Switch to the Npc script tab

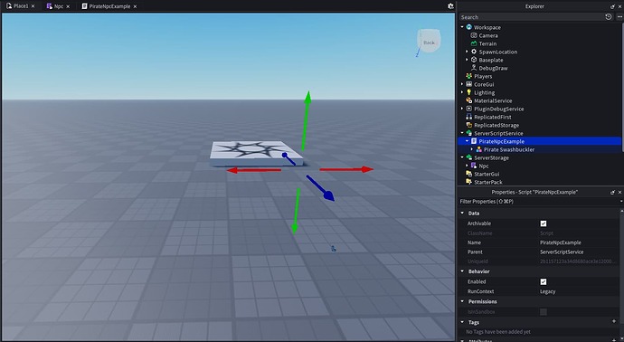pos(55,6)
